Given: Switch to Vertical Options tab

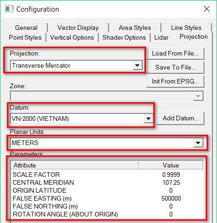Looking at the screenshot, I should (x=72, y=37).
